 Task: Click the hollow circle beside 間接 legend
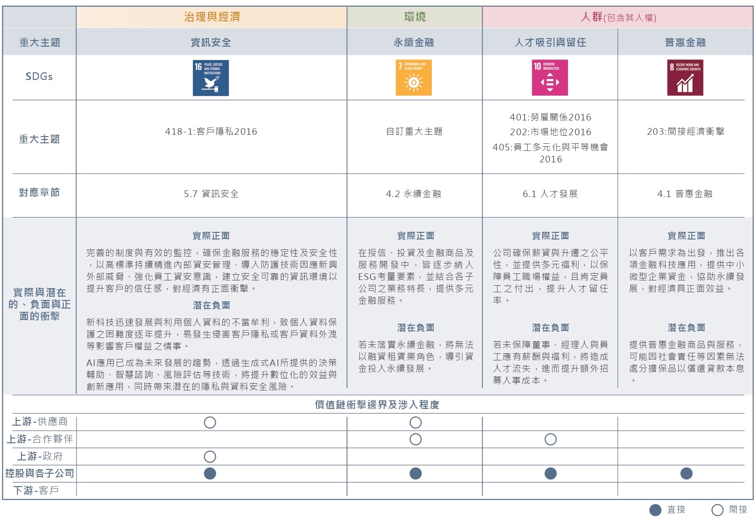[717, 510]
